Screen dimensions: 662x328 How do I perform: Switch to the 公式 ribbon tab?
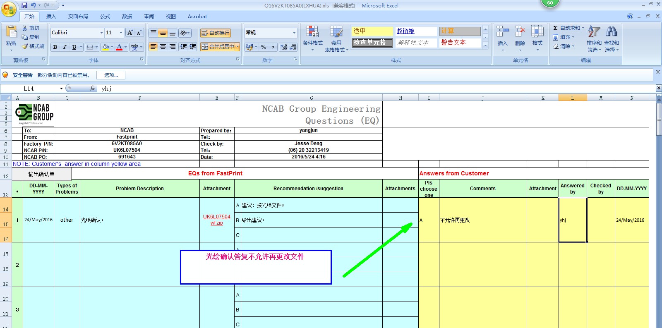tap(105, 17)
